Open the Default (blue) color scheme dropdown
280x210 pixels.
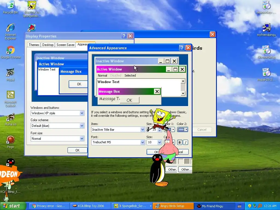click(82, 126)
